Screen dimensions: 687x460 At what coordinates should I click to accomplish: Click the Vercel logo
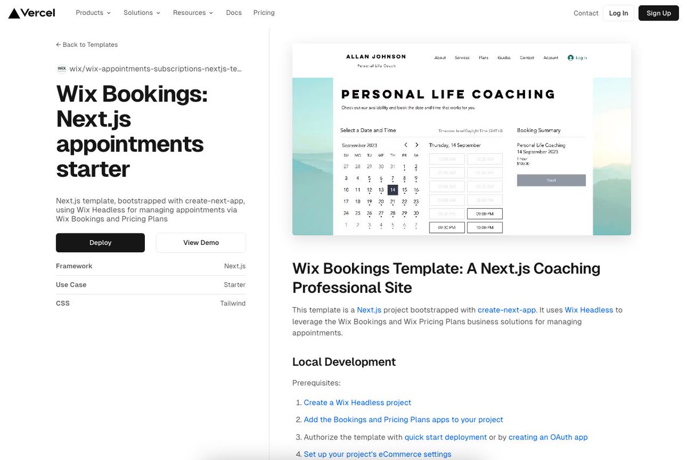tap(31, 13)
